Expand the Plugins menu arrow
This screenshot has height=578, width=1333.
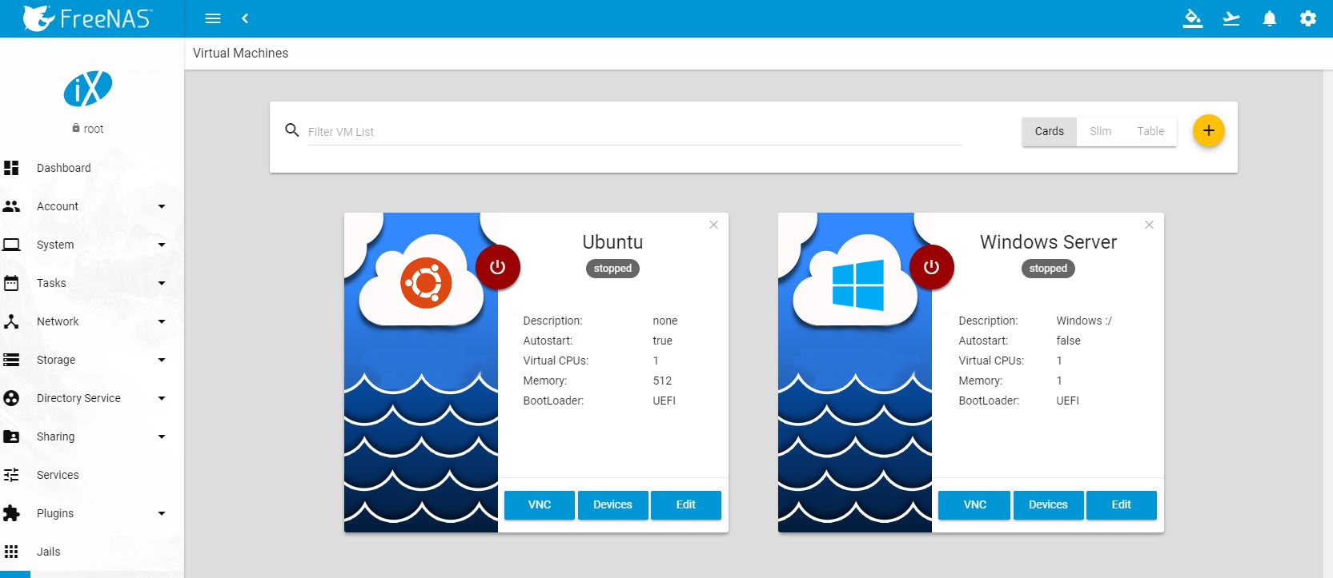[162, 513]
